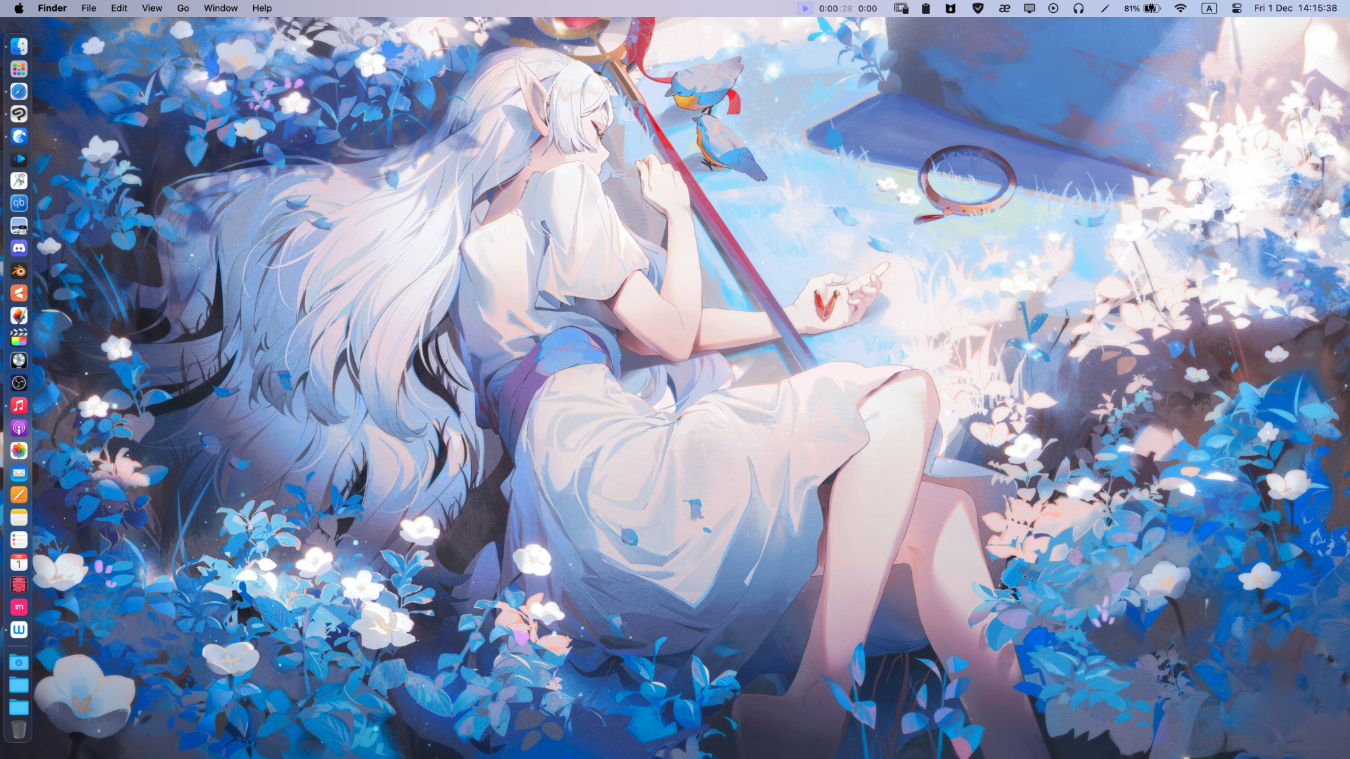Click the date and time clock
This screenshot has width=1350, height=759.
[x=1295, y=8]
